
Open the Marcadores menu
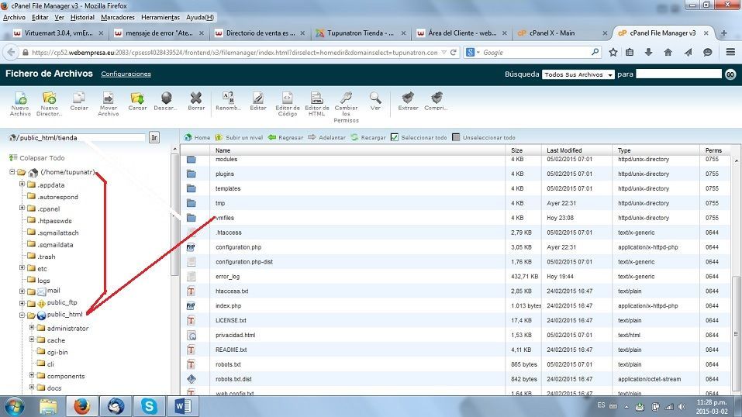(118, 17)
